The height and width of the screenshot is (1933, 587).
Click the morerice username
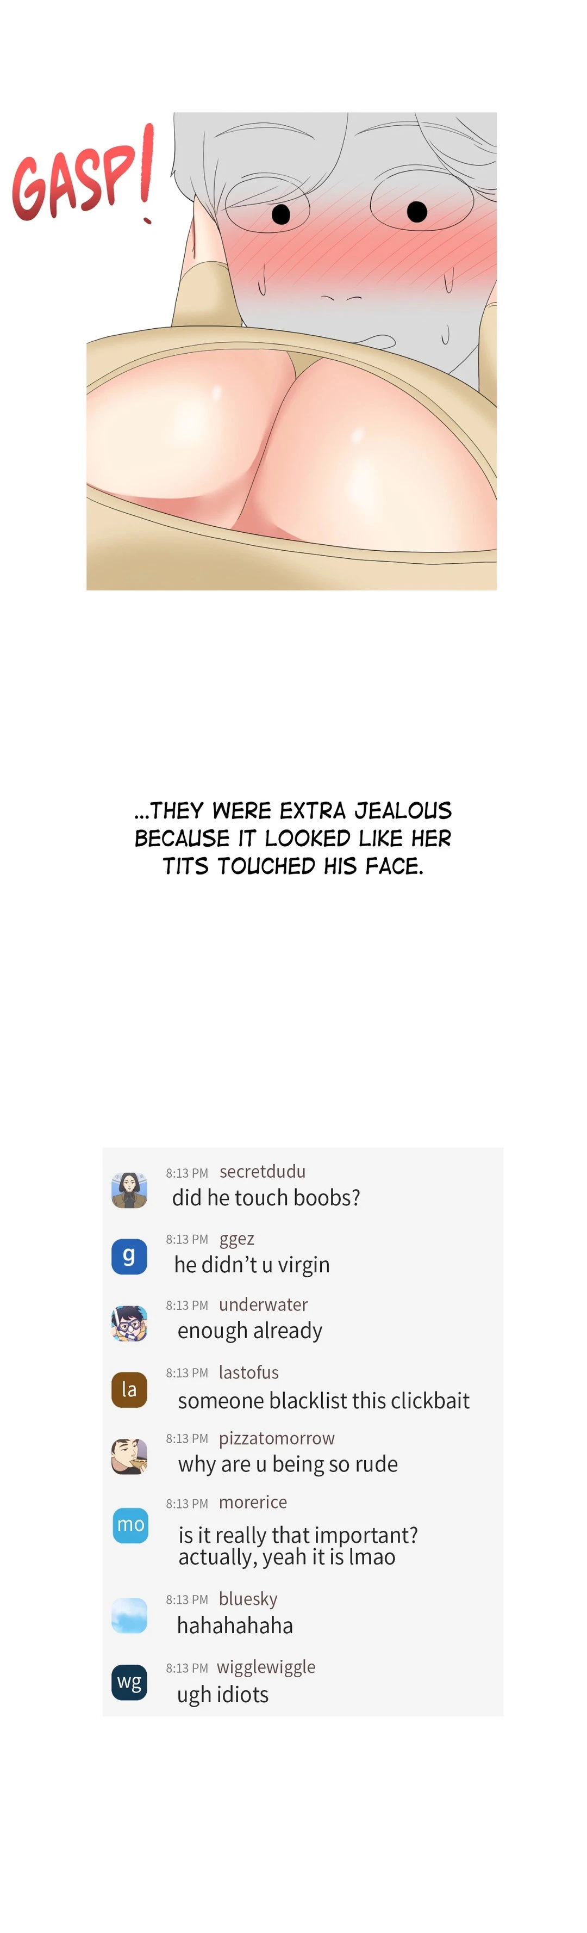coord(253,1503)
